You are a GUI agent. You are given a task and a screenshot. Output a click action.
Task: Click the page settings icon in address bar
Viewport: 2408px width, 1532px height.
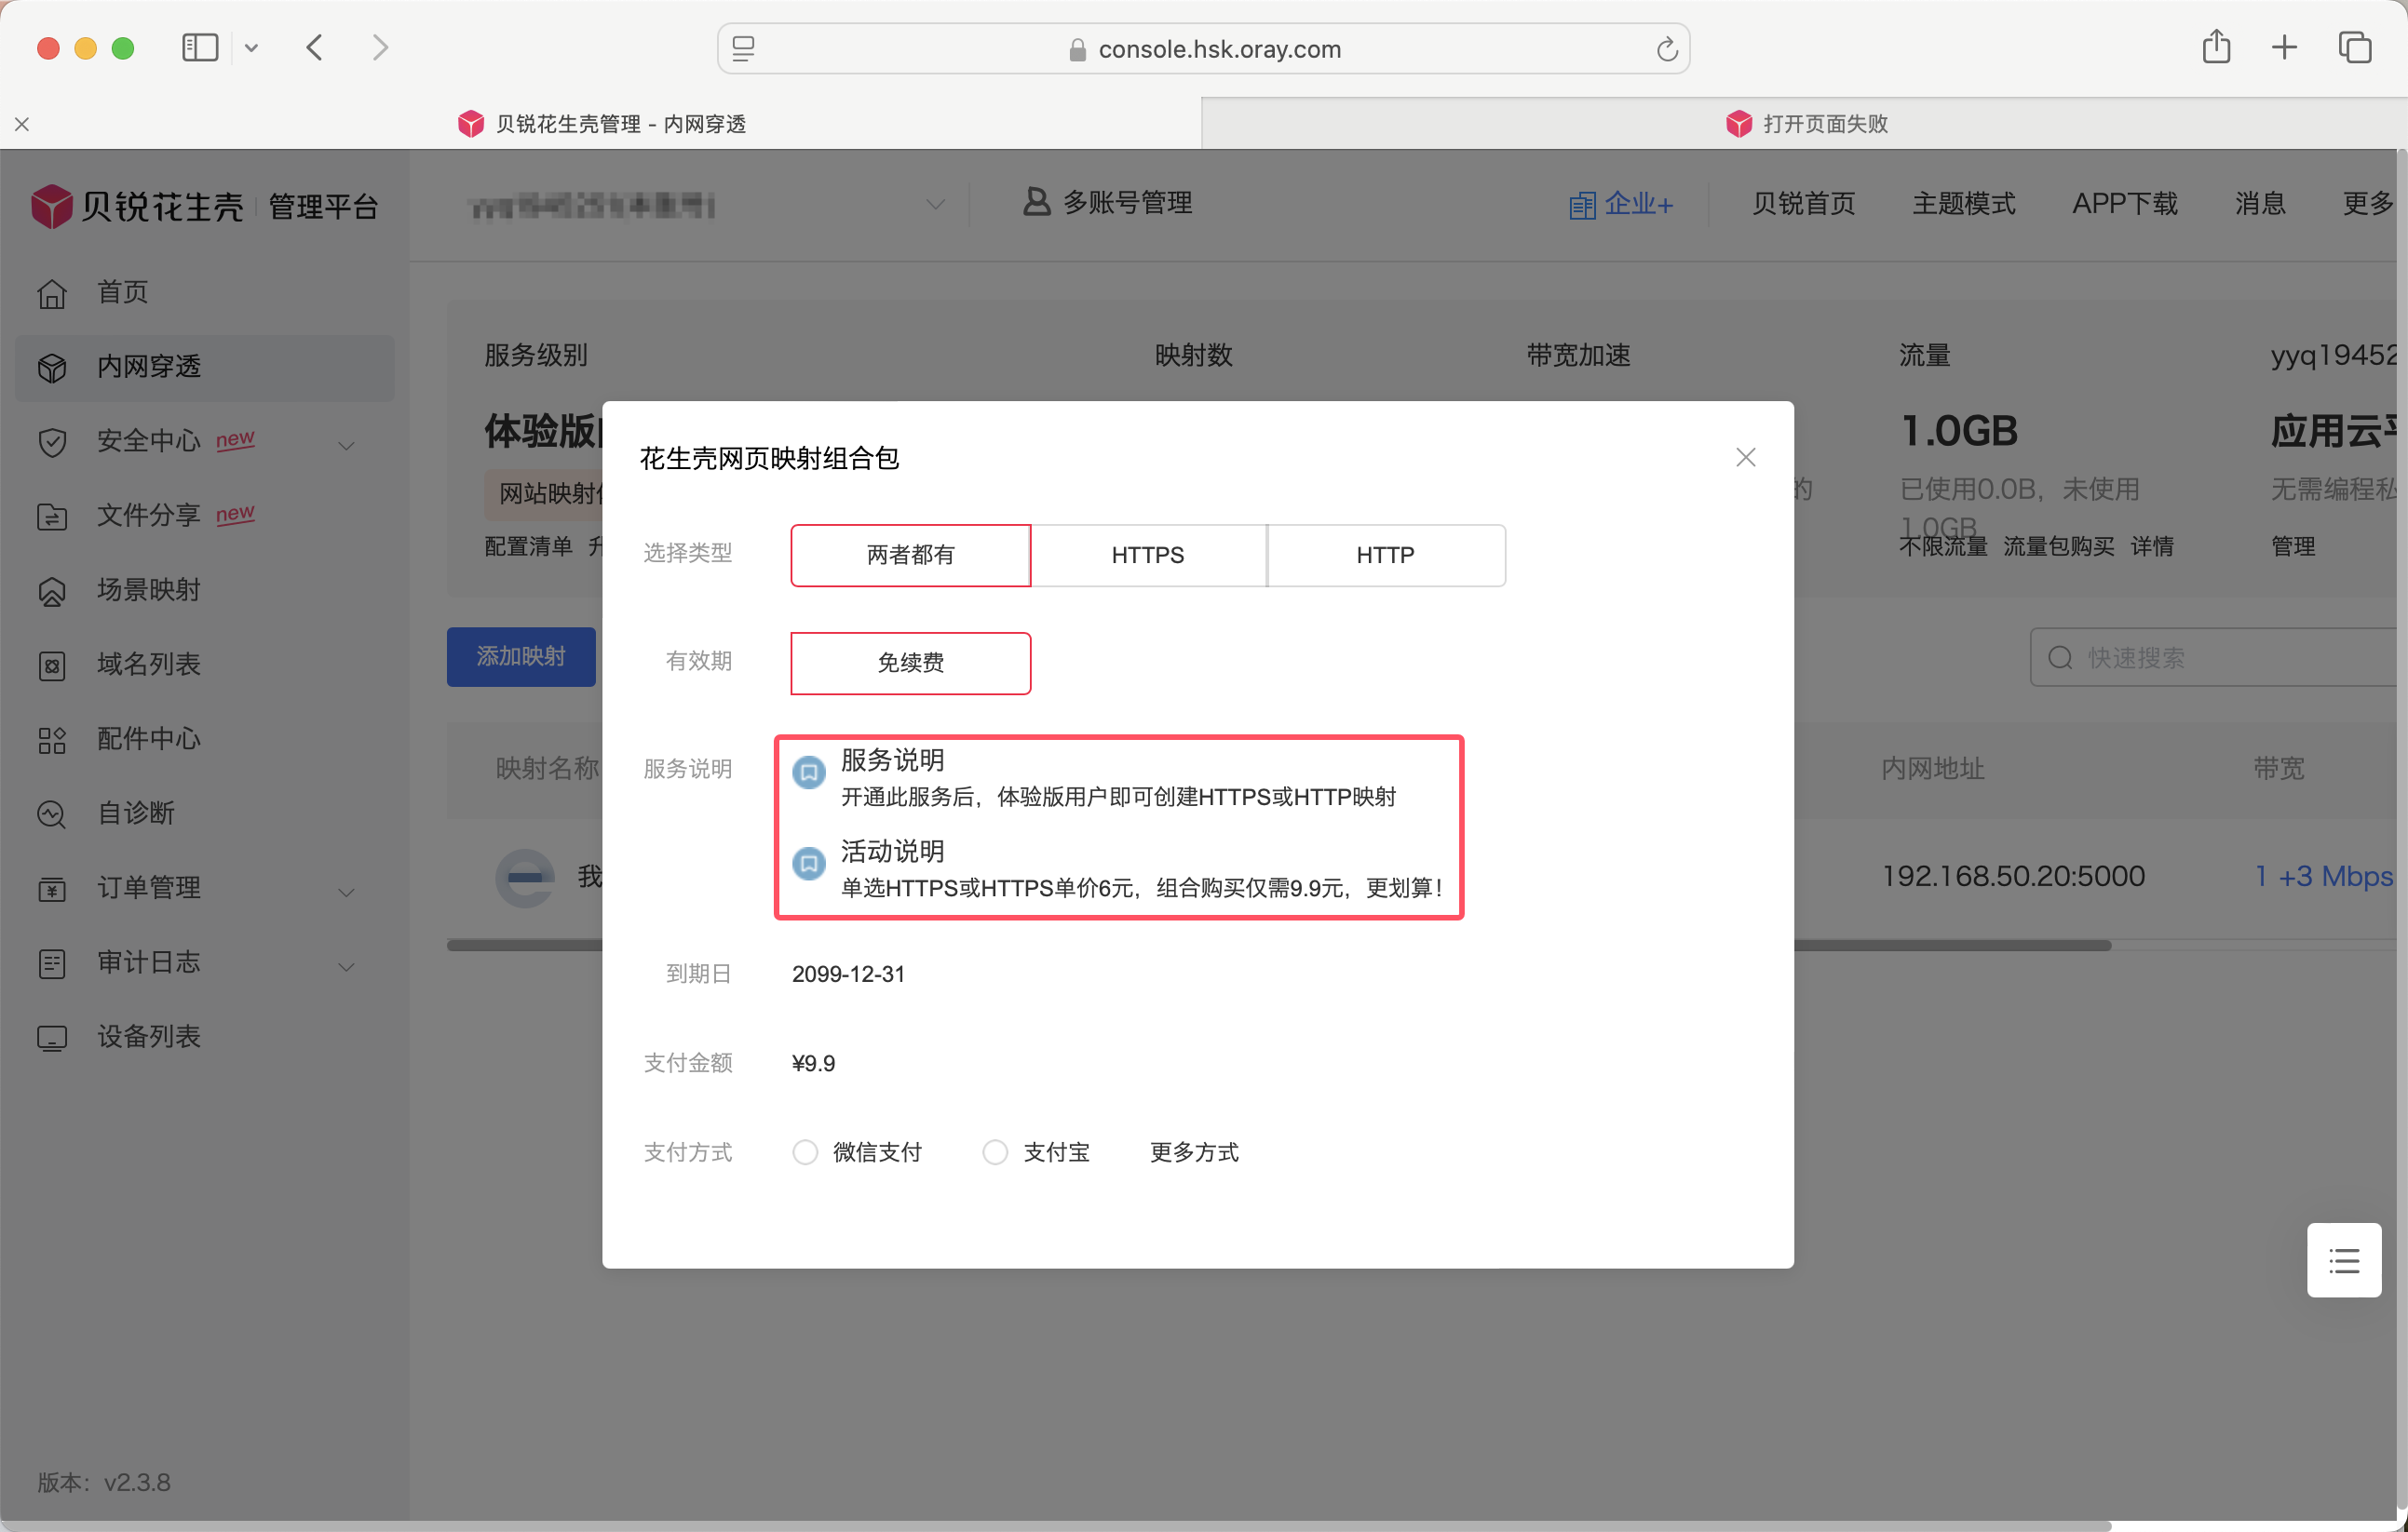pos(743,49)
